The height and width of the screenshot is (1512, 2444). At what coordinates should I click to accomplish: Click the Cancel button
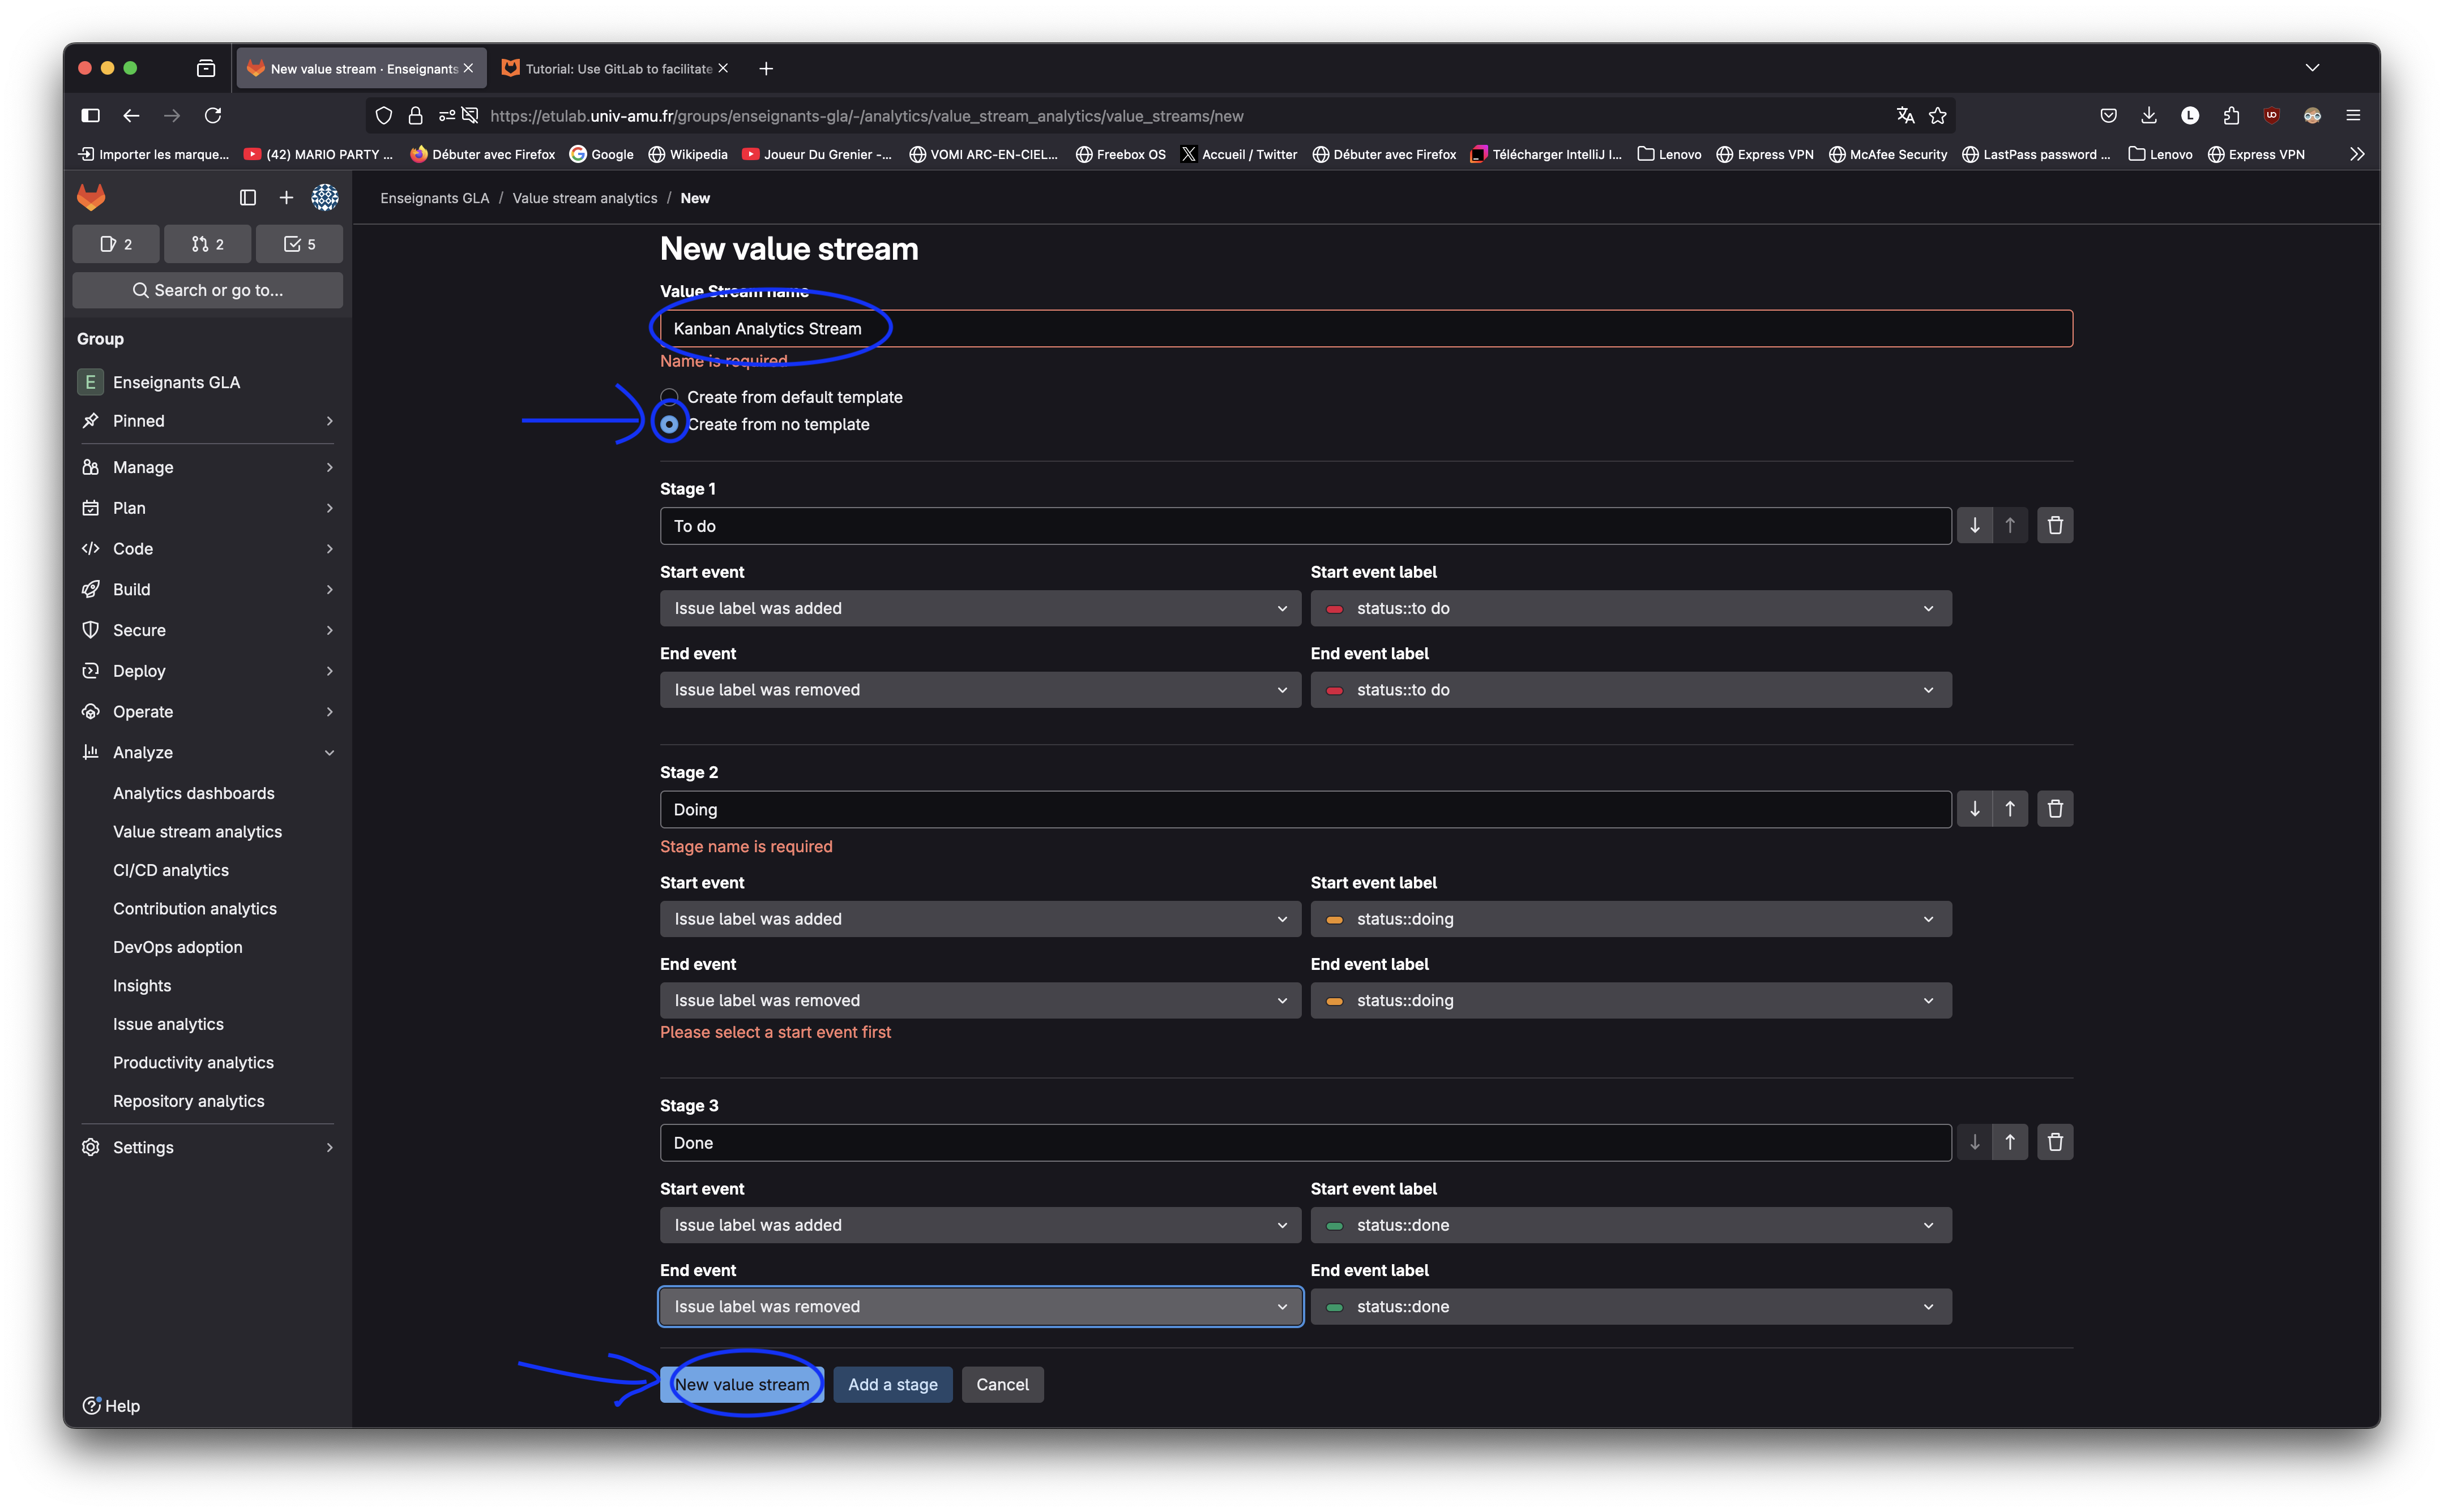pos(1002,1384)
